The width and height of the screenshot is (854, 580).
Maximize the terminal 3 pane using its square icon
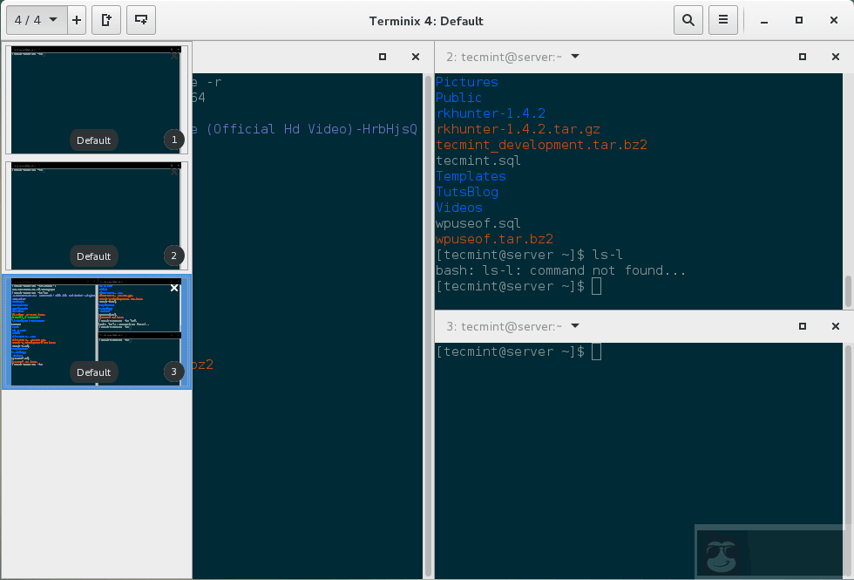tap(802, 326)
